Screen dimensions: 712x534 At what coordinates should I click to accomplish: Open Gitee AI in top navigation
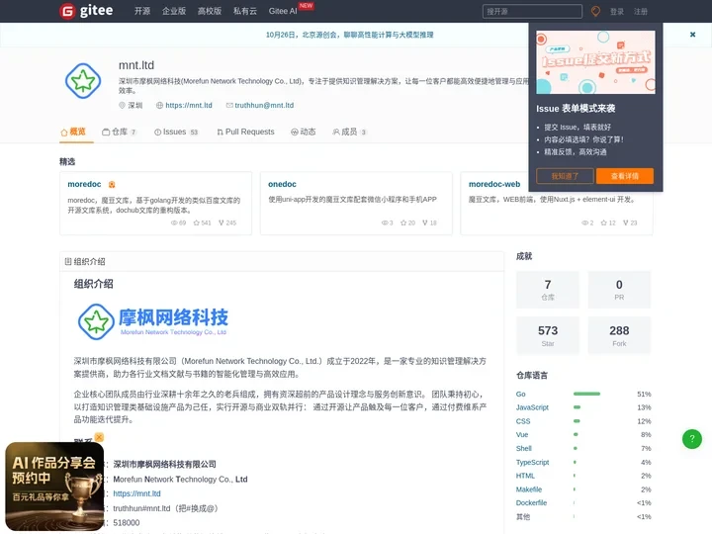tap(283, 11)
